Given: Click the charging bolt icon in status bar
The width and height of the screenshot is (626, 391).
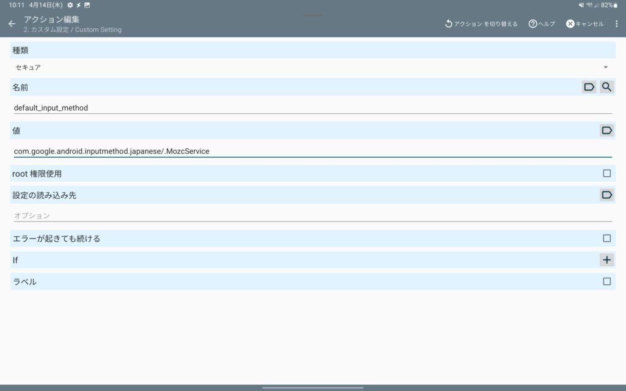Looking at the screenshot, I should click(79, 5).
